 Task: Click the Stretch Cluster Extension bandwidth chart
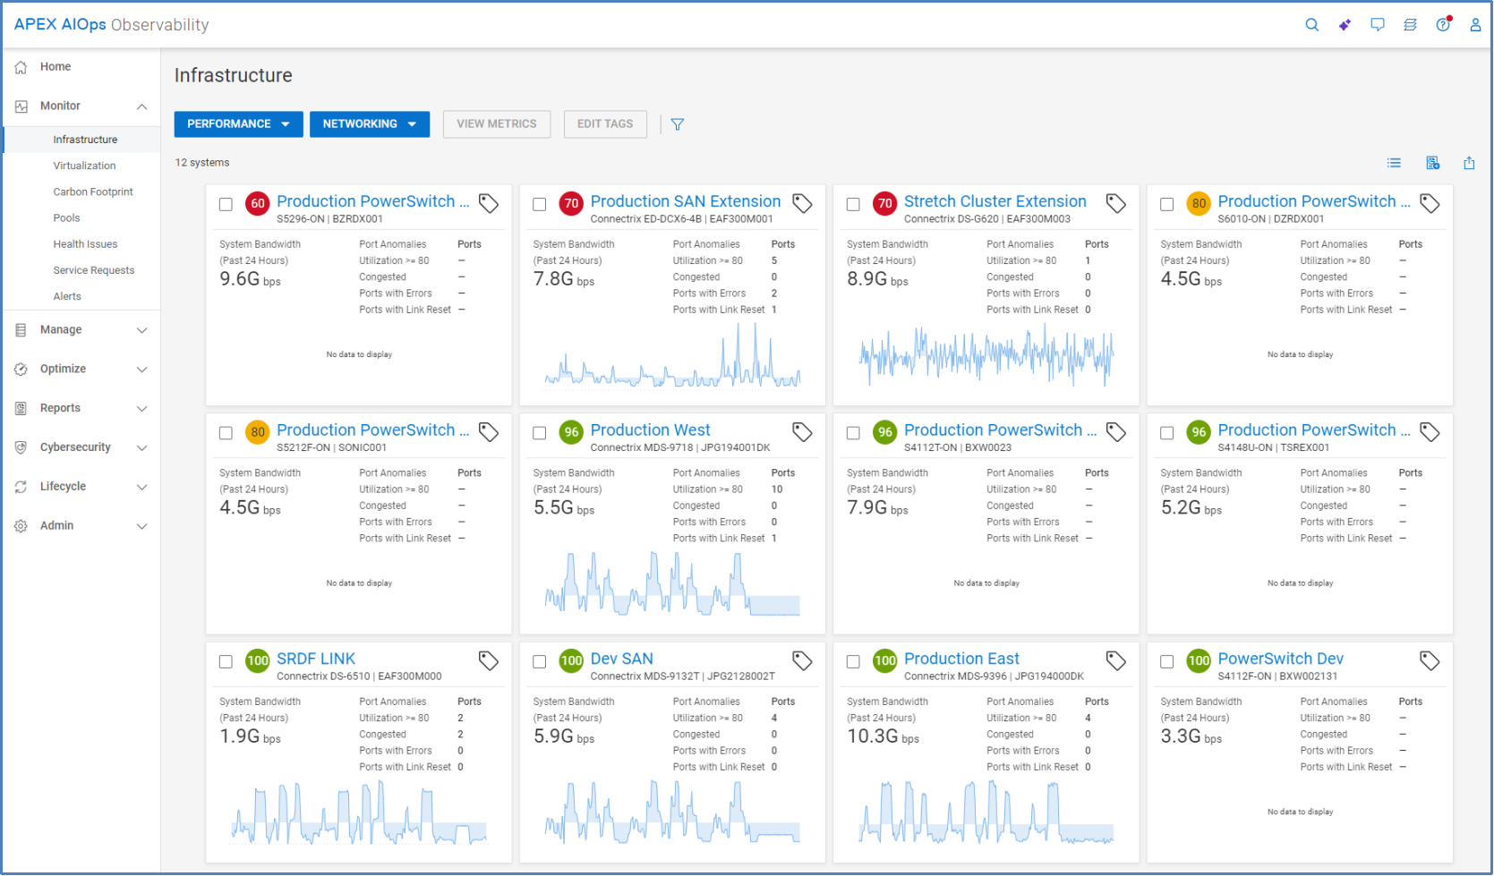[x=986, y=355]
